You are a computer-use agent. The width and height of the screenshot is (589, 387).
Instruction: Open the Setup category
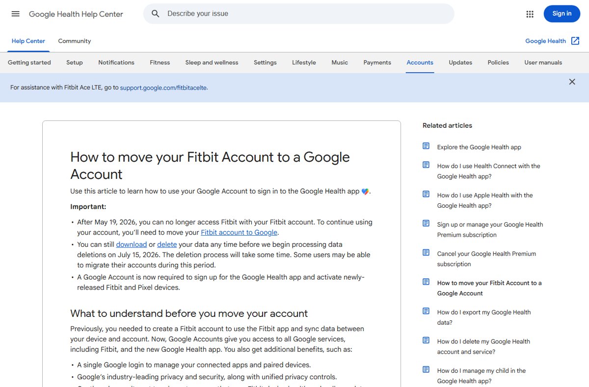point(75,63)
